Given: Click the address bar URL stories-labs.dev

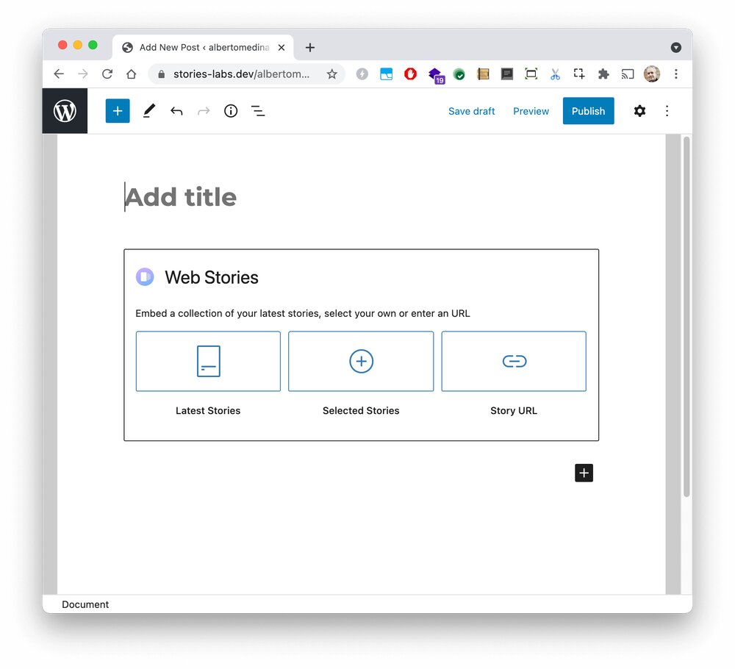Looking at the screenshot, I should click(x=241, y=74).
